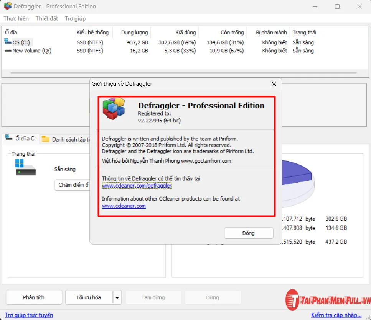Close the Giới thiệu về Defraggler dialog with X
Screen dimensions: 371x320
point(274,84)
